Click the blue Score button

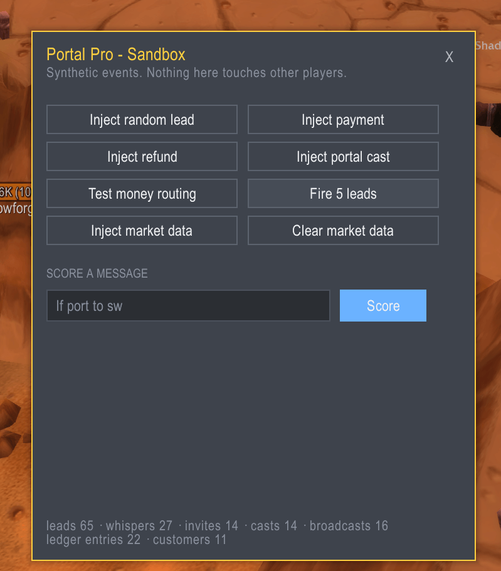(x=383, y=305)
